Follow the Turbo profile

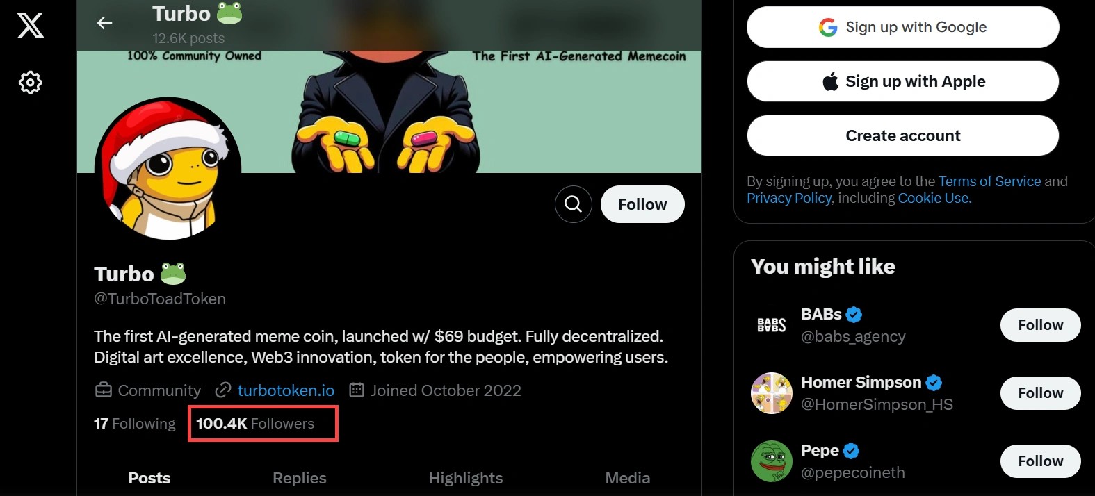click(x=642, y=204)
